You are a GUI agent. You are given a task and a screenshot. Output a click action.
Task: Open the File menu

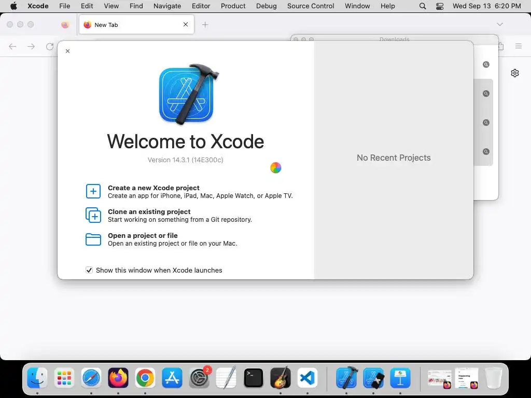pos(64,6)
